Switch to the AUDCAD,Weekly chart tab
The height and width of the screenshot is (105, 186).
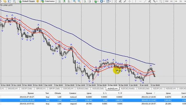[x=128, y=89]
